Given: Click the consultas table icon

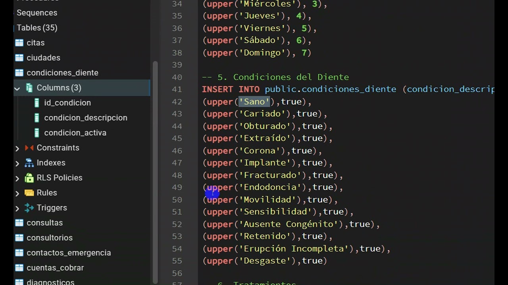Looking at the screenshot, I should (x=19, y=223).
